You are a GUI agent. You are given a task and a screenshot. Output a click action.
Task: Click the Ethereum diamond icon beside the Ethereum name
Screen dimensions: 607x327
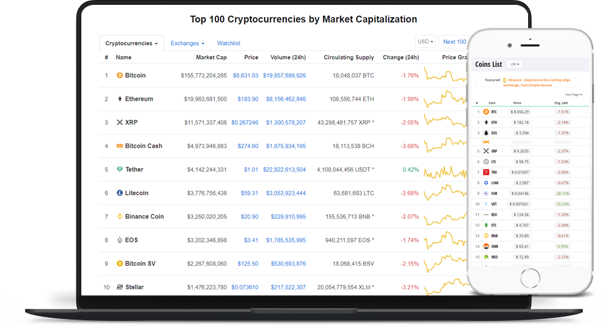tap(120, 99)
